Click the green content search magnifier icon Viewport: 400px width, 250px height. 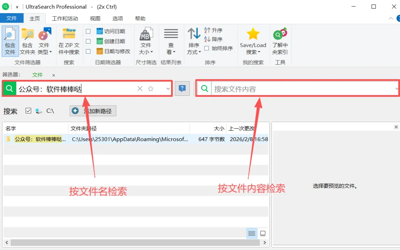pyautogui.click(x=204, y=89)
